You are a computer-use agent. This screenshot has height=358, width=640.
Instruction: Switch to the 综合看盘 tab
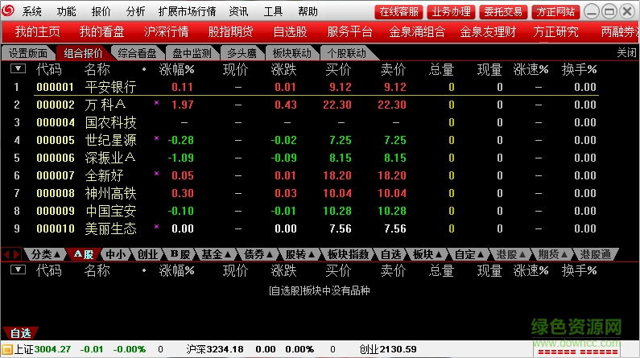pyautogui.click(x=138, y=53)
